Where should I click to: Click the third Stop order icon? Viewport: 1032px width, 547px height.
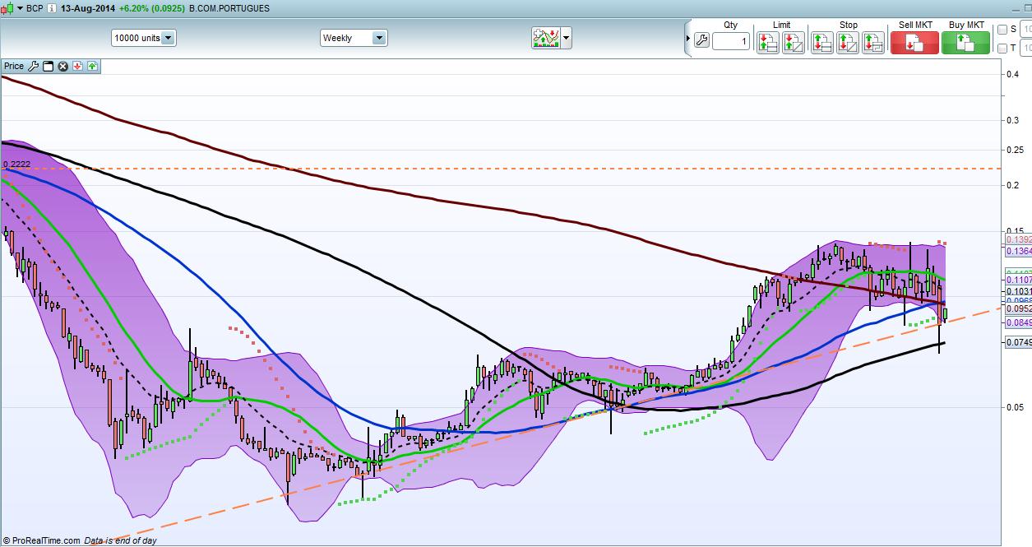(873, 43)
